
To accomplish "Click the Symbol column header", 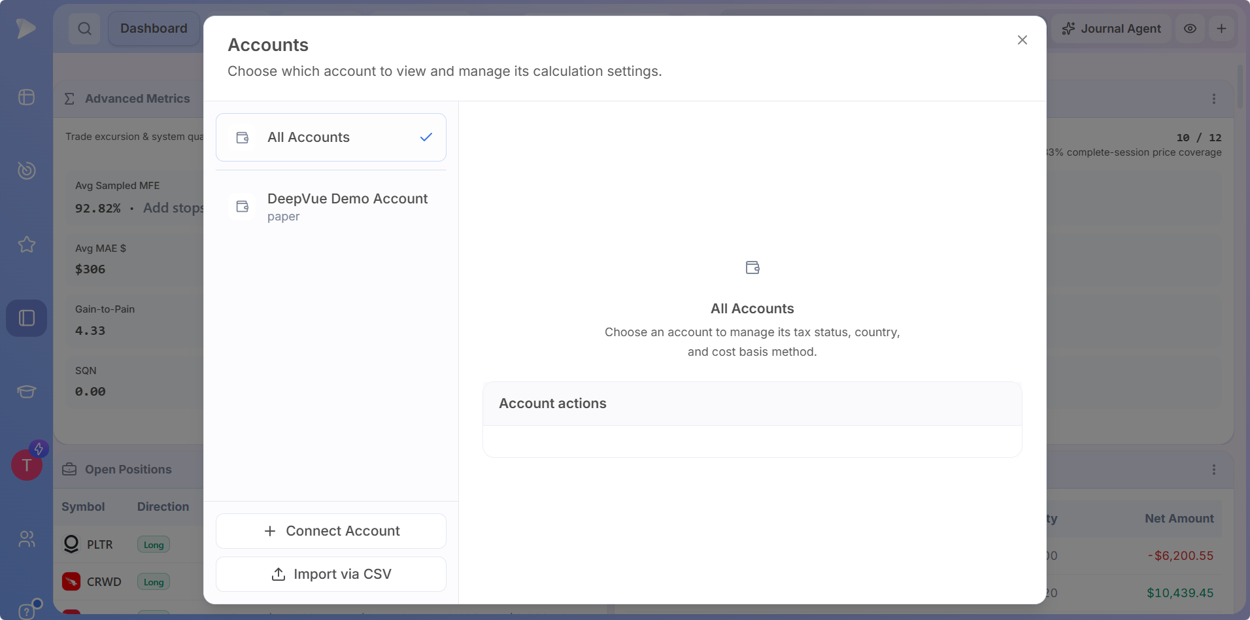I will [83, 507].
